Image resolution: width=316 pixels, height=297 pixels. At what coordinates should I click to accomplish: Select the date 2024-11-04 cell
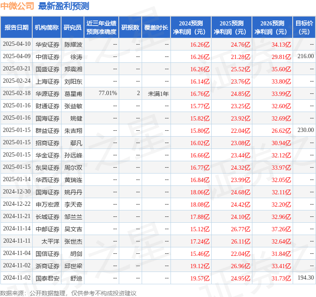point(17,253)
